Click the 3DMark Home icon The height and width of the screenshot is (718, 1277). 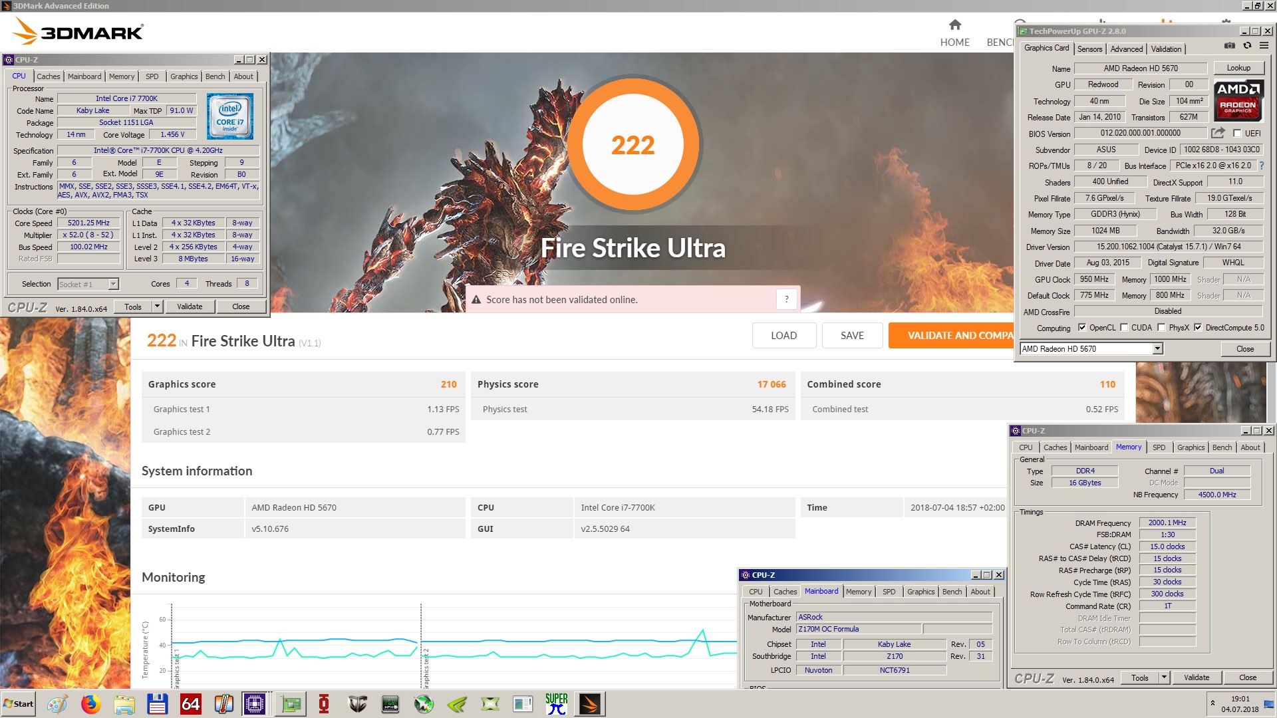click(955, 25)
